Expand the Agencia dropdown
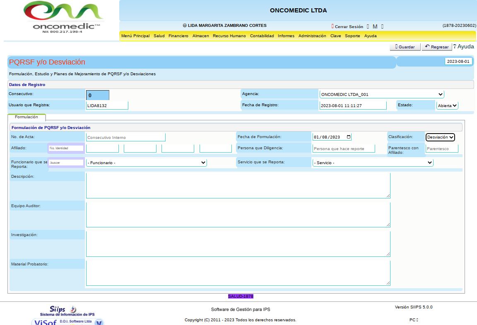The image size is (477, 325). coord(381,94)
